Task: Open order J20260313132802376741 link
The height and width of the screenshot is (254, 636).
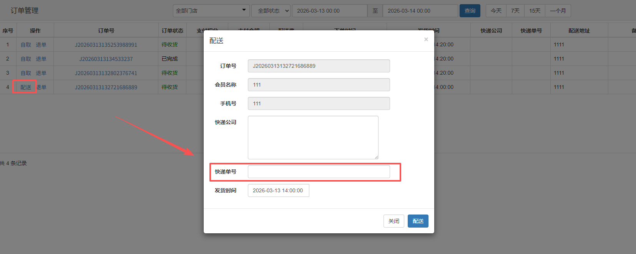Action: 106,73
